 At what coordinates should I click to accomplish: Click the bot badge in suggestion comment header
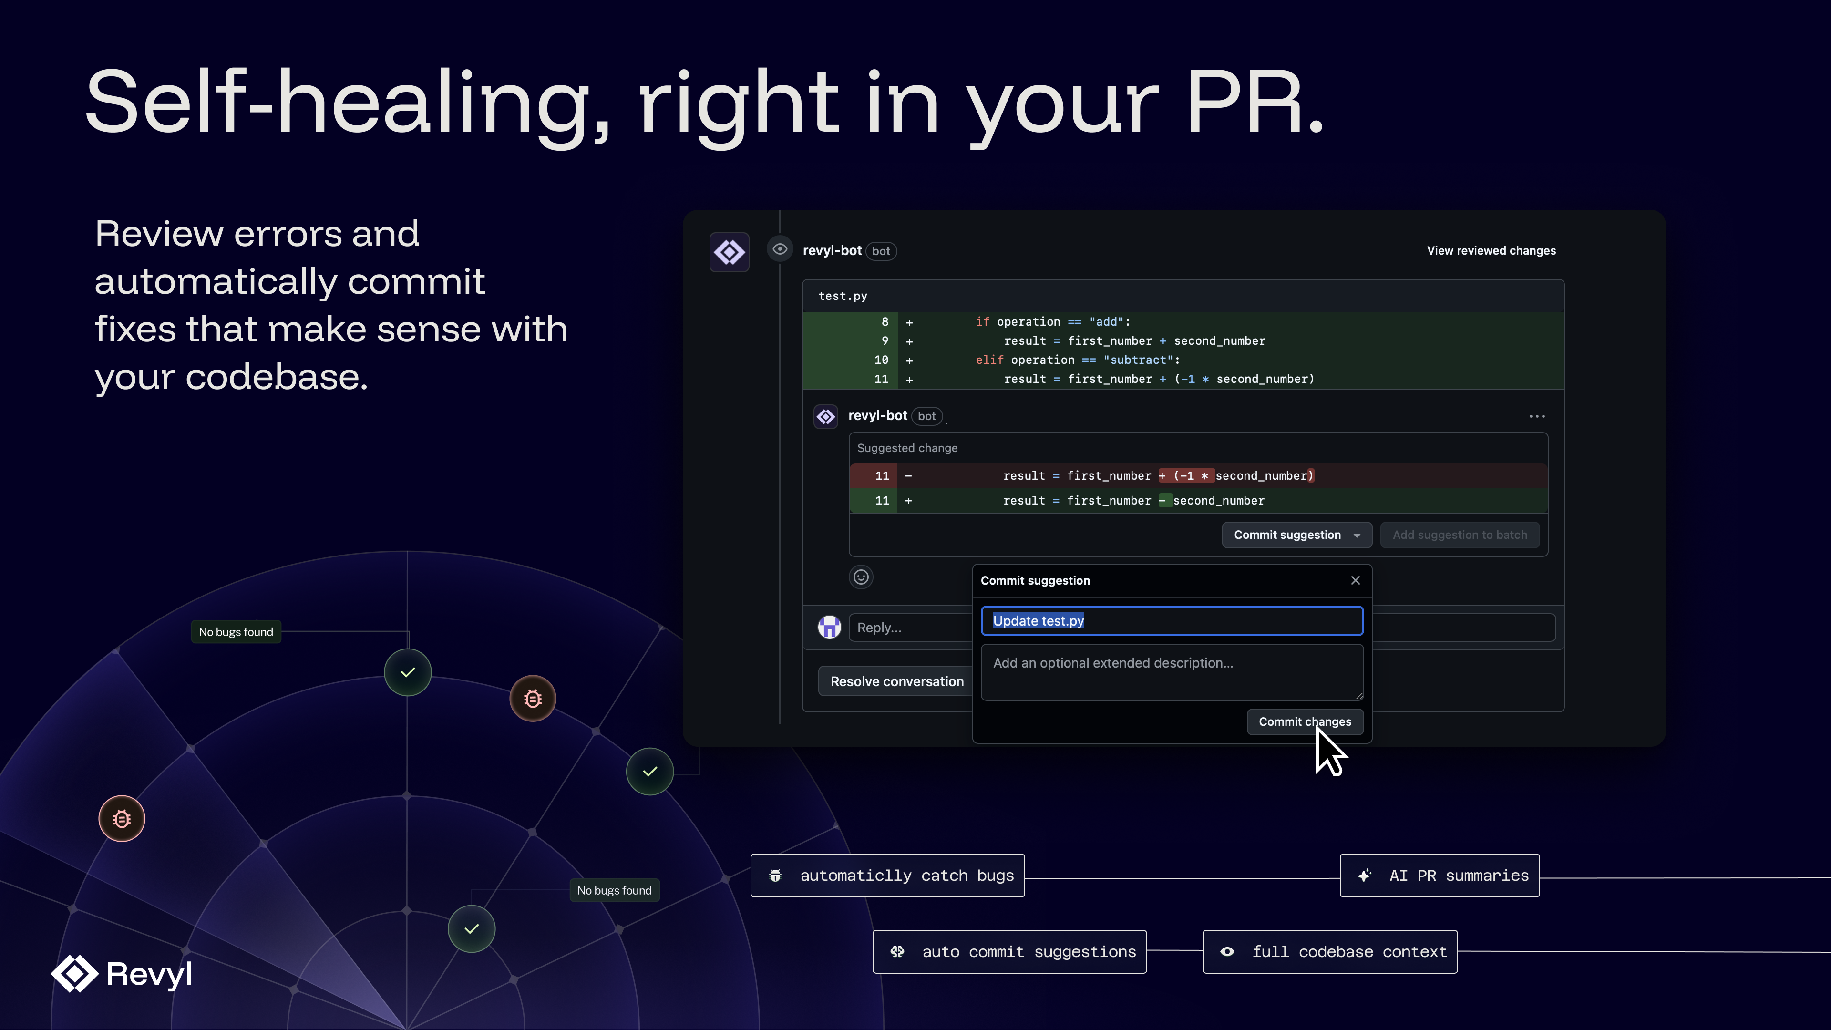pos(926,416)
